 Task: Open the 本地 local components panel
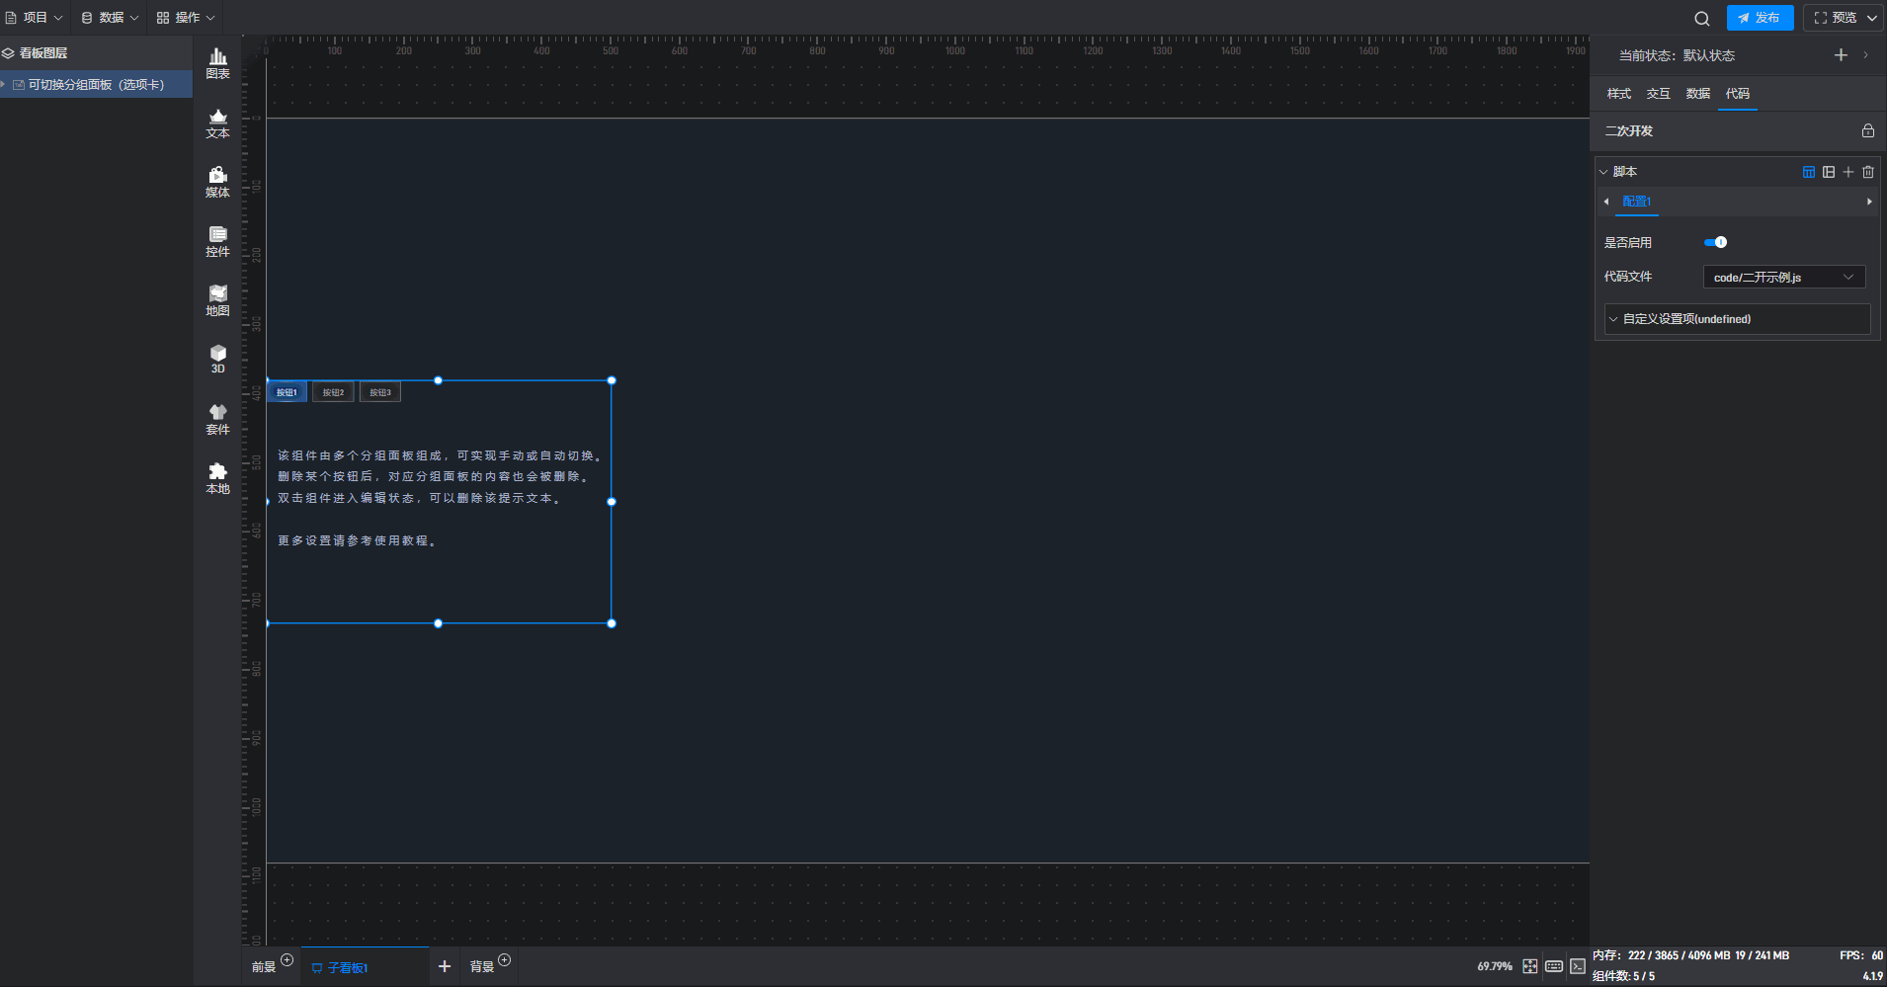(217, 479)
